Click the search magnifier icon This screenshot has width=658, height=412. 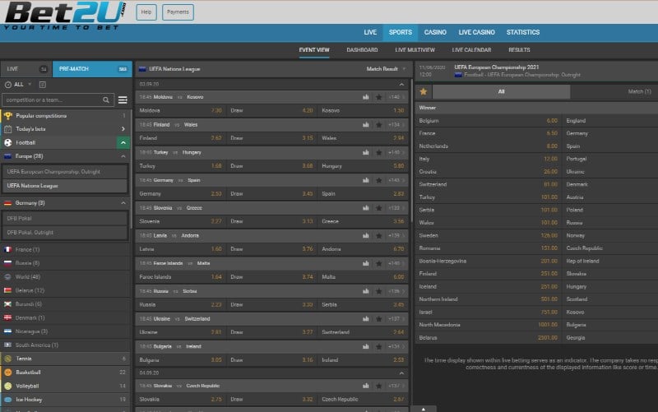pos(106,100)
